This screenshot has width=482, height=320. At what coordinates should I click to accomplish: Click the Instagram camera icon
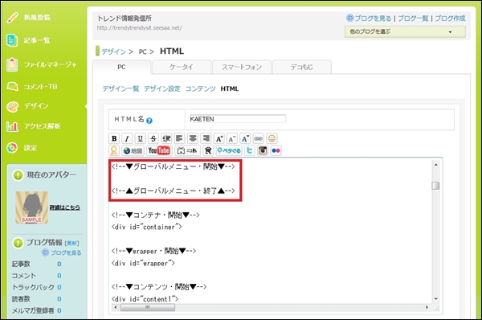tap(263, 150)
